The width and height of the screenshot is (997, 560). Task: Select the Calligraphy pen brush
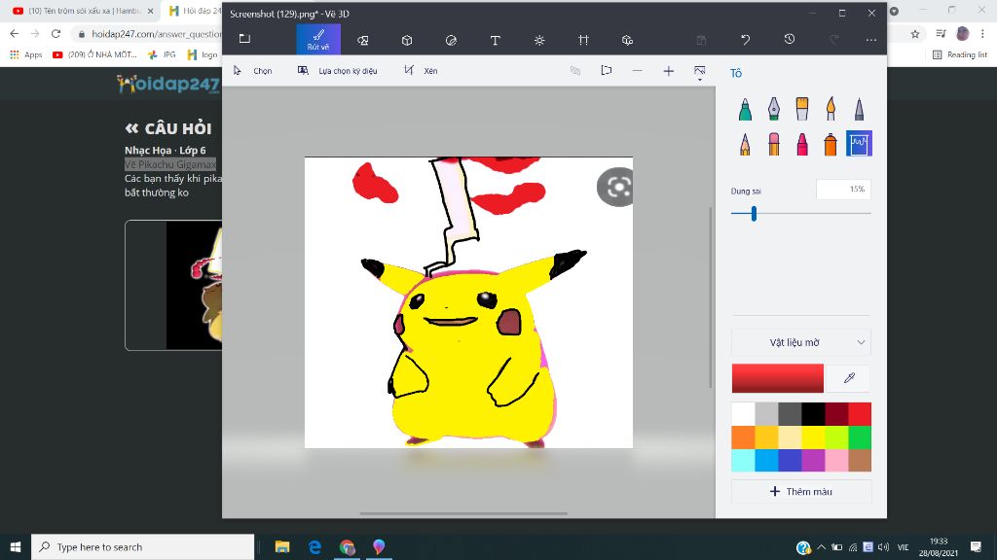point(773,109)
